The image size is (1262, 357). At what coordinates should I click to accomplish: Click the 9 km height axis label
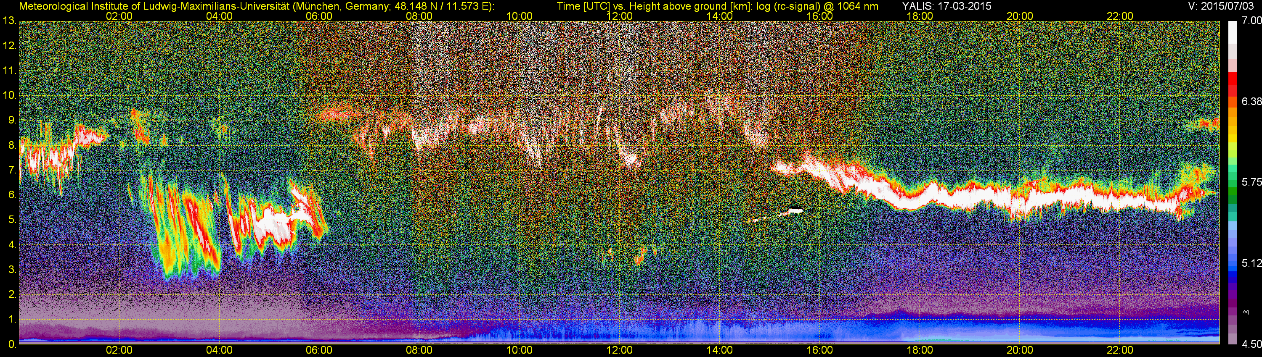point(12,120)
